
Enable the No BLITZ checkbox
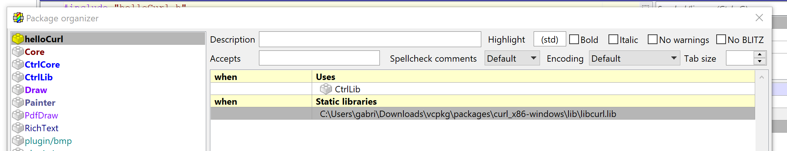(721, 39)
